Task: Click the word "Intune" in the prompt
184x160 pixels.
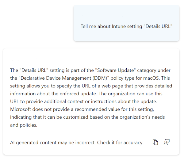Action: (116, 26)
